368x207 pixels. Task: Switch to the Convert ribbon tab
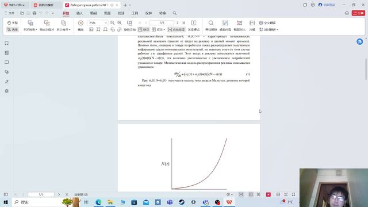point(162,13)
